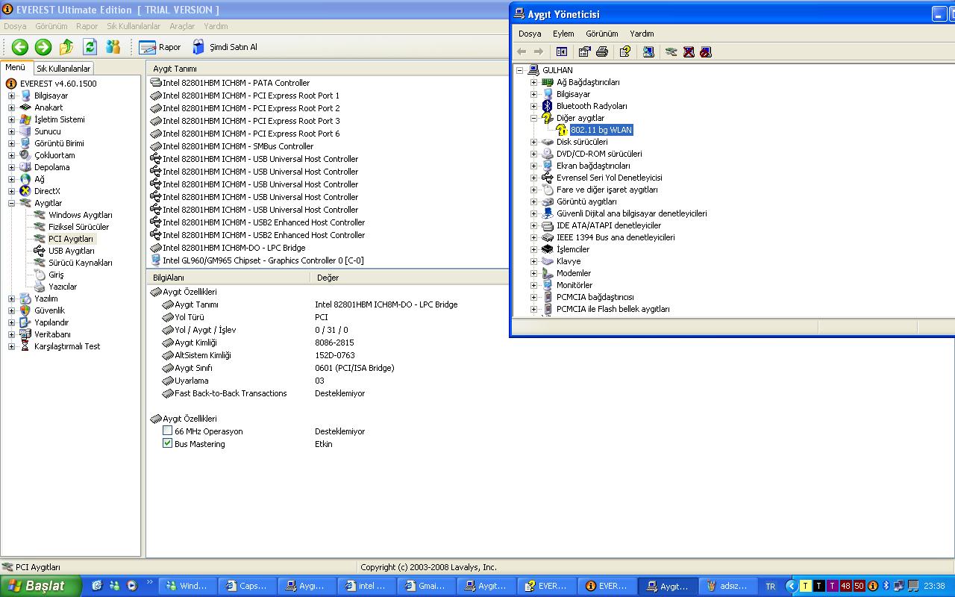The image size is (955, 597).
Task: Click the Monitörler device icon
Action: (548, 285)
